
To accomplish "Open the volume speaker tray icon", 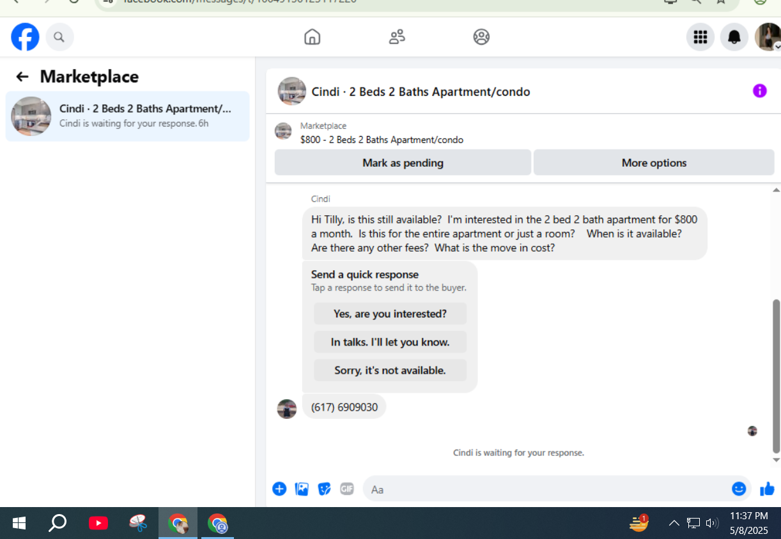I will point(712,524).
